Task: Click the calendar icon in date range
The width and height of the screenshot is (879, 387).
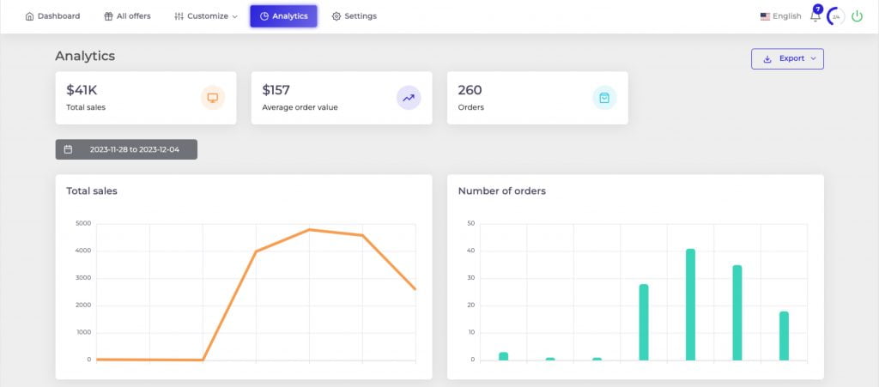Action: click(68, 149)
